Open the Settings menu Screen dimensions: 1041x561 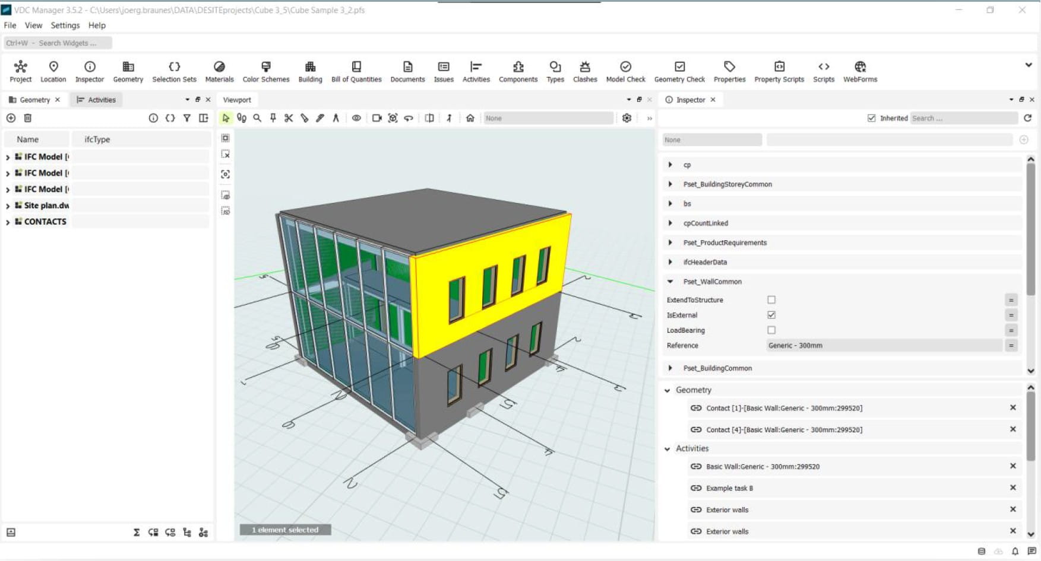[65, 26]
